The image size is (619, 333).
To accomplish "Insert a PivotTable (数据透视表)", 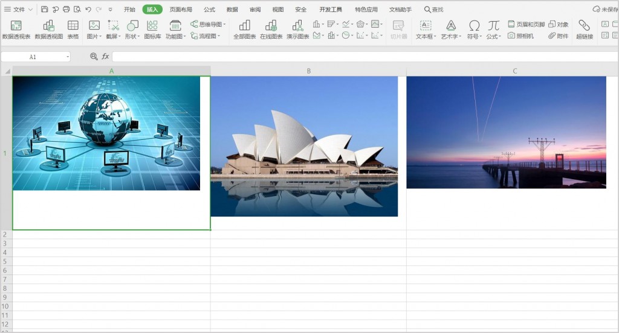I will [16, 30].
